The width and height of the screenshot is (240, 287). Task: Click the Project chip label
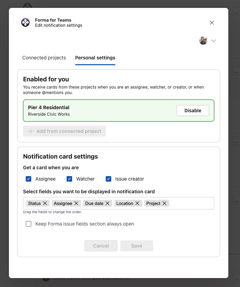tap(153, 203)
